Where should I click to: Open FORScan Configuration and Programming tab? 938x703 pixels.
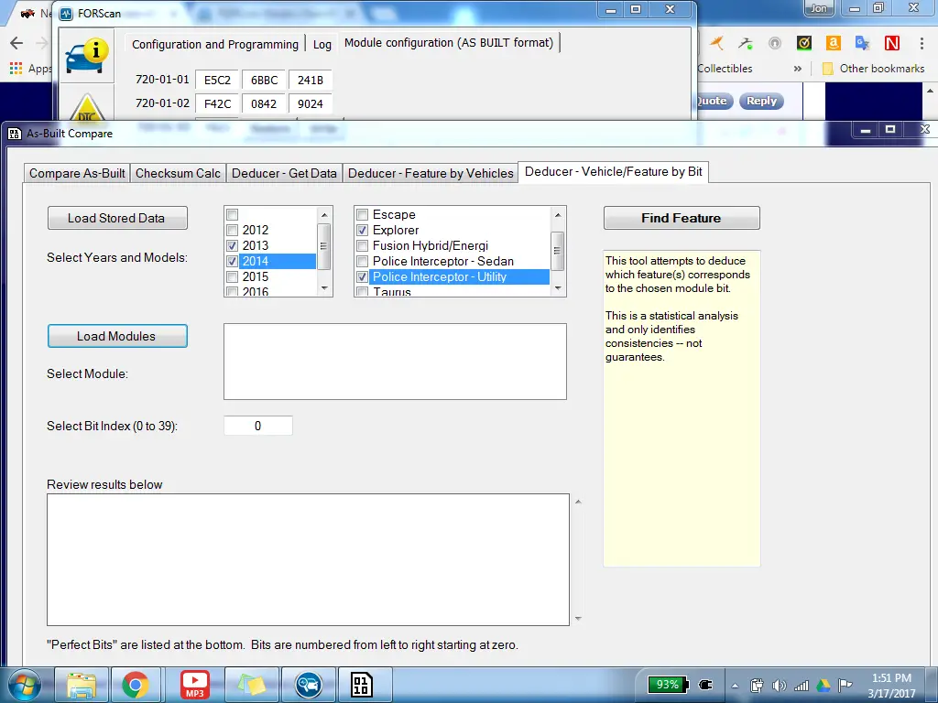[x=215, y=44]
